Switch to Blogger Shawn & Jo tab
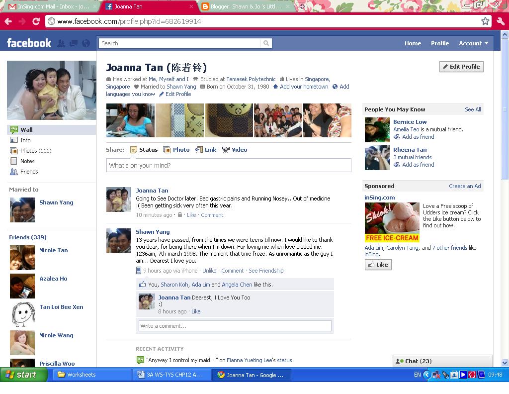The width and height of the screenshot is (509, 394). pyautogui.click(x=246, y=6)
